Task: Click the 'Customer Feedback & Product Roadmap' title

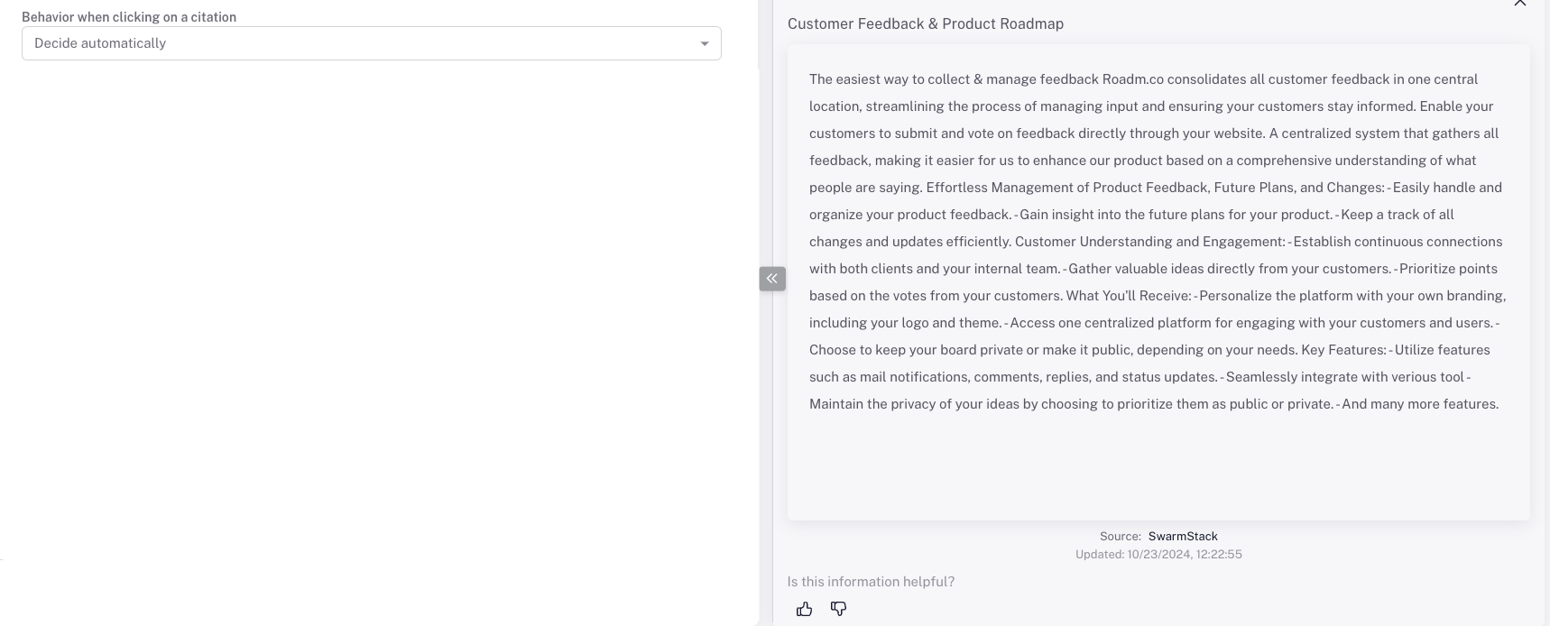Action: pyautogui.click(x=925, y=24)
